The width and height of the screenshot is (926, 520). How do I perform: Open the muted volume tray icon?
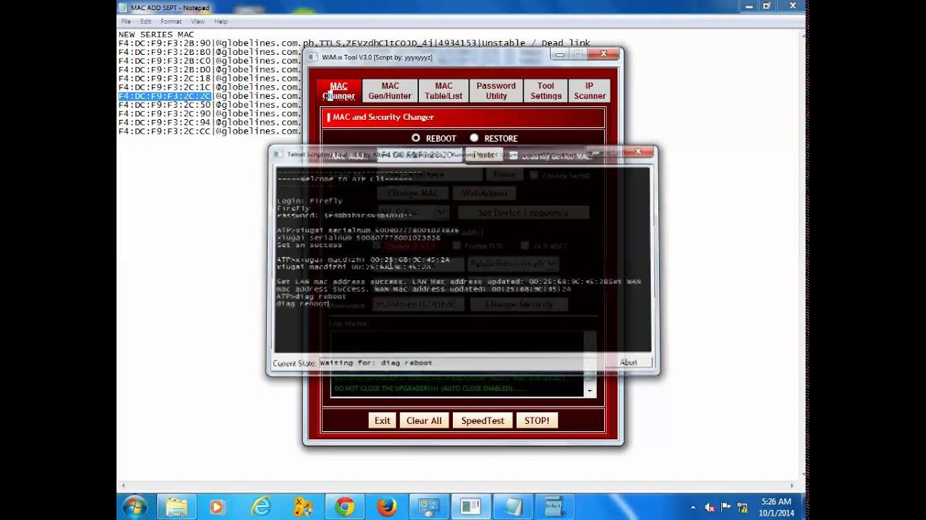(x=710, y=508)
